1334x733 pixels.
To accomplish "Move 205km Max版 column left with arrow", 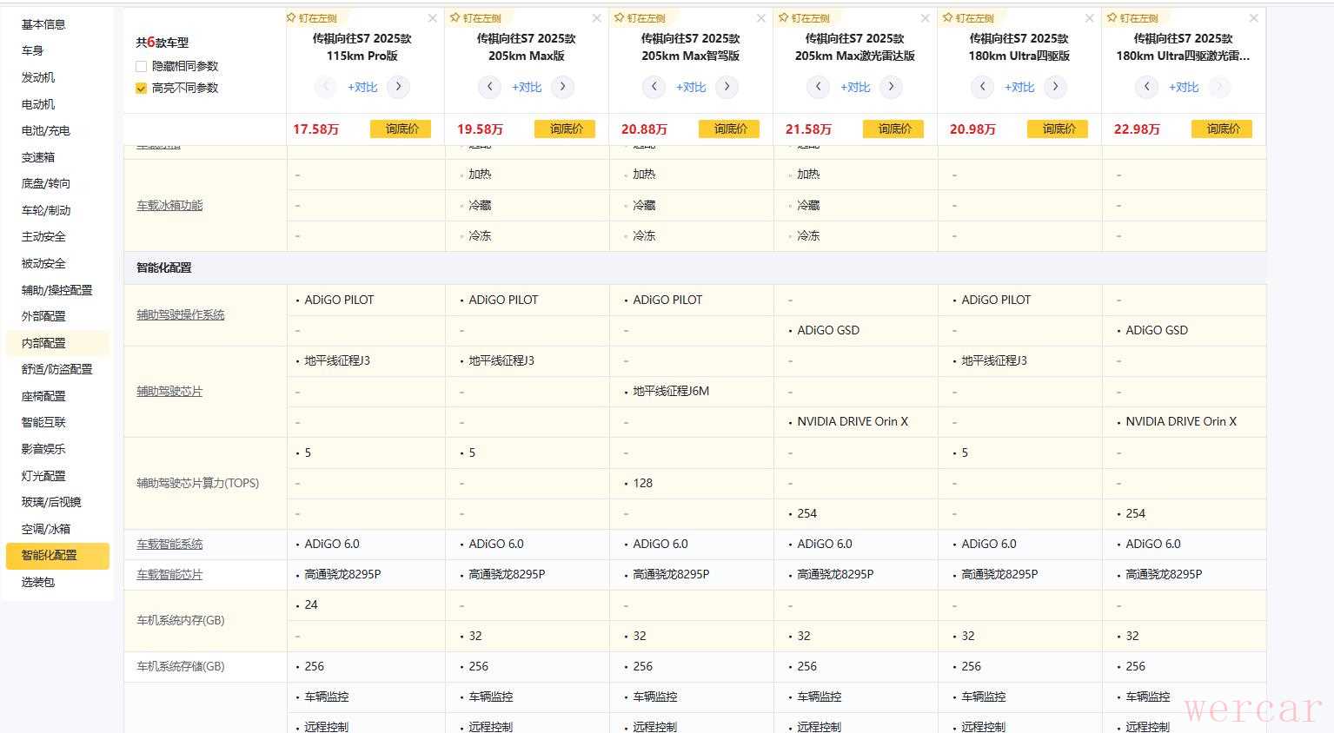I will tap(489, 87).
